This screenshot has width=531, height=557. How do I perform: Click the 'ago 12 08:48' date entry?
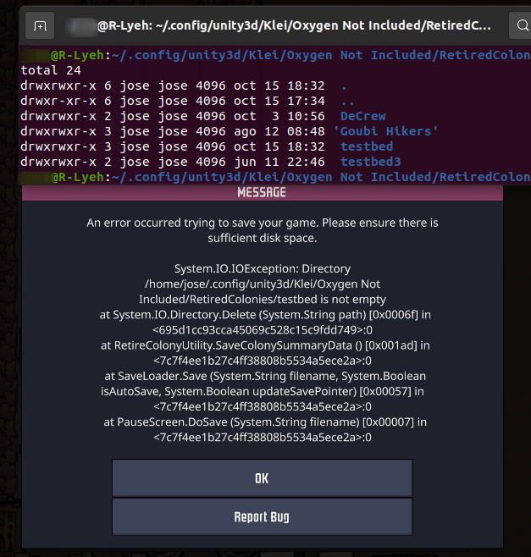coord(279,131)
